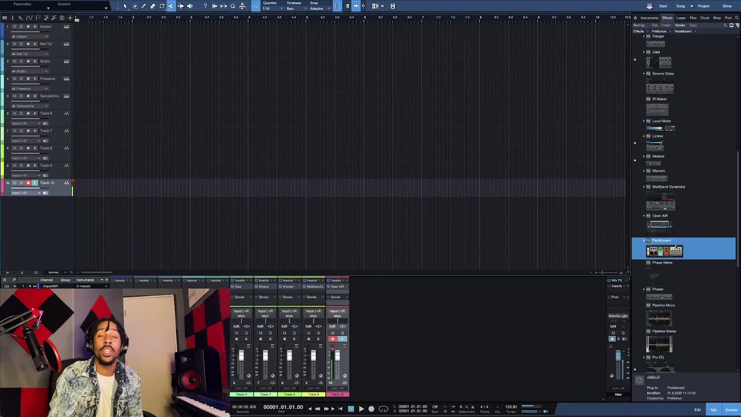
Task: Click the plus add tracks icon
Action: tap(70, 18)
